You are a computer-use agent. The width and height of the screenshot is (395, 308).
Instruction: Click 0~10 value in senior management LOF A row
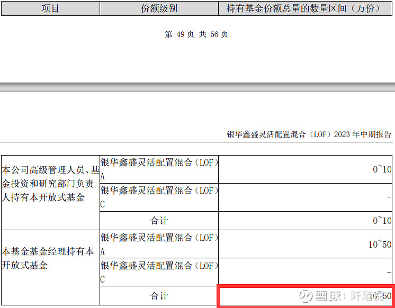[382, 169]
